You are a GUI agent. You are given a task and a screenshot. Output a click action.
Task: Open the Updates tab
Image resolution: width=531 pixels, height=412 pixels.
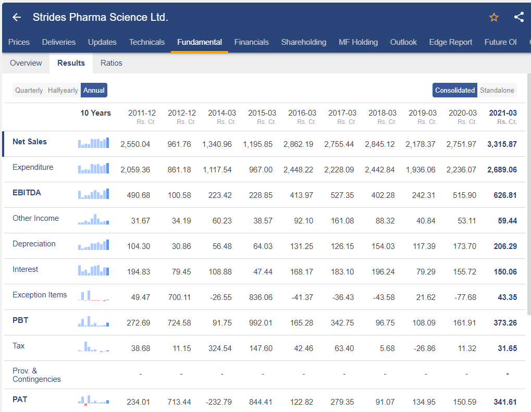[x=102, y=42]
